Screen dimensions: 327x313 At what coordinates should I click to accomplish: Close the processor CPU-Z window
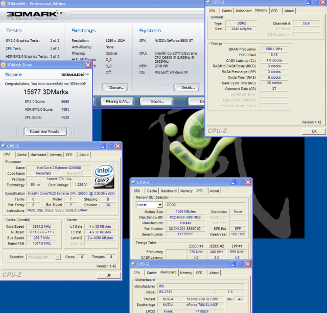[118, 146]
